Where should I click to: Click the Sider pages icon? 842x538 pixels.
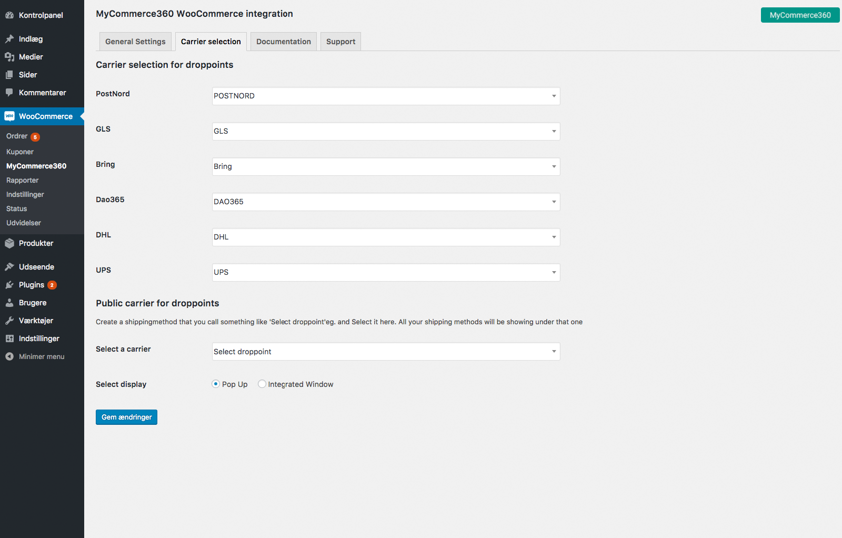point(9,75)
